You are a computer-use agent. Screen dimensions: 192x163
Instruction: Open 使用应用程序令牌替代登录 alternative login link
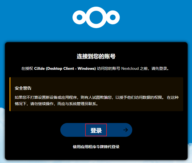pyautogui.click(x=96, y=147)
